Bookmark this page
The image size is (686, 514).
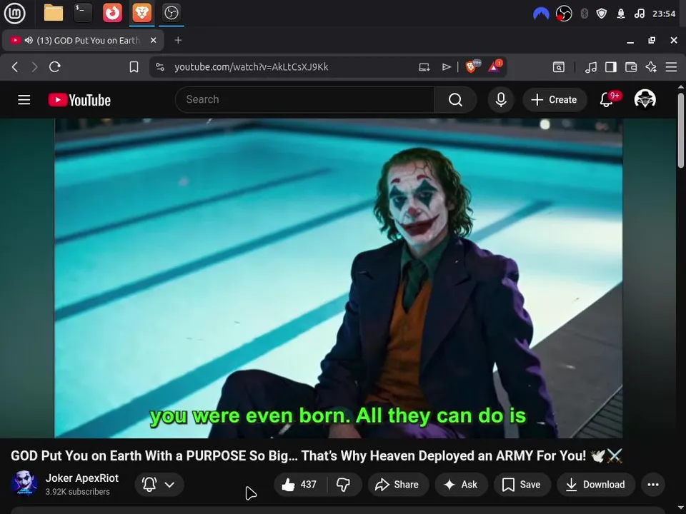[134, 67]
